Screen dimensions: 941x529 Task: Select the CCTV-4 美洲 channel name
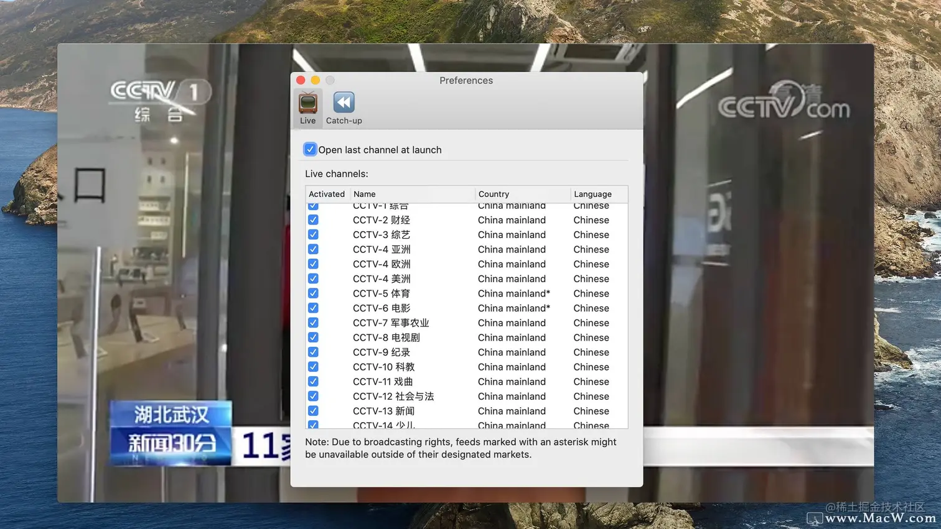click(x=382, y=279)
